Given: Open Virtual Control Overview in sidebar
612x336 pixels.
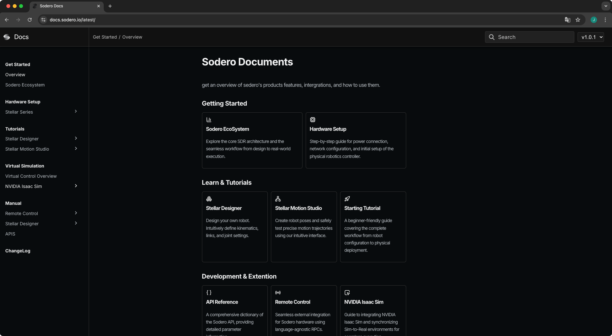Looking at the screenshot, I should 31,176.
